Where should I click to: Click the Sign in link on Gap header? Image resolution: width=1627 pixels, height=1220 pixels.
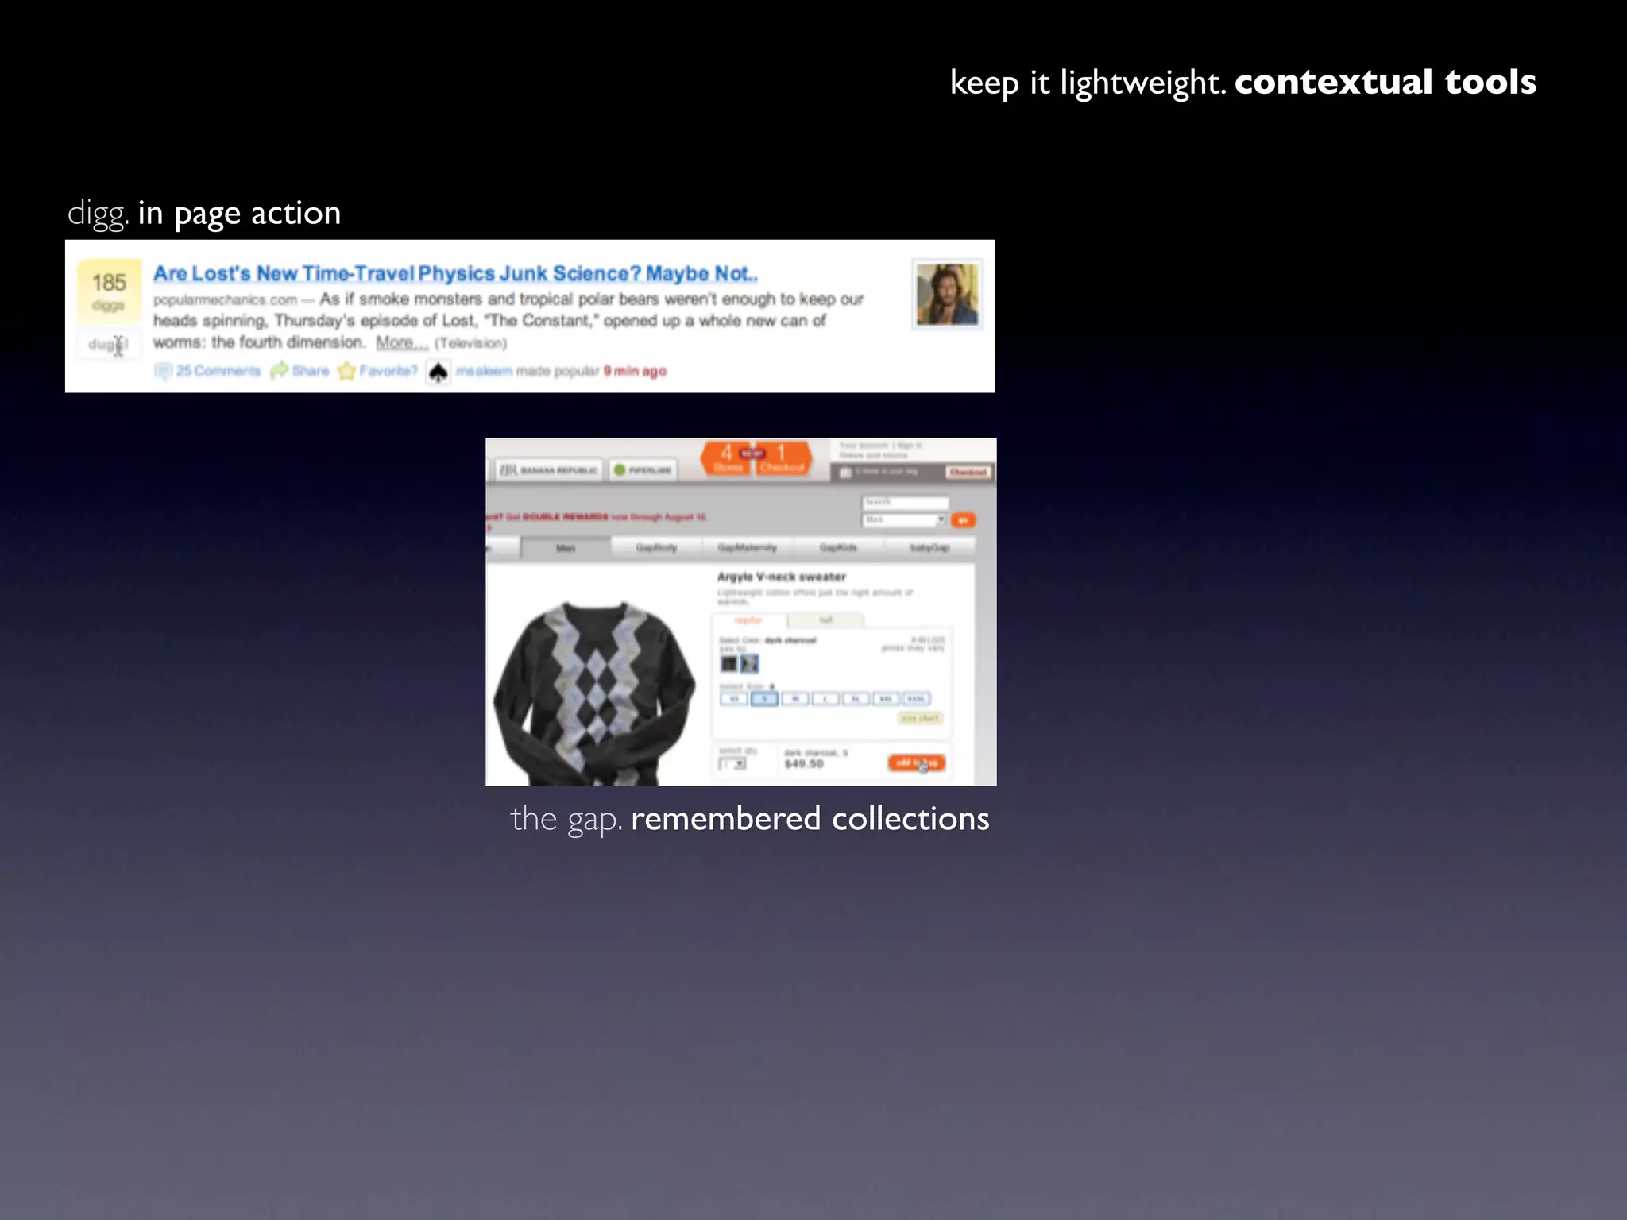[910, 446]
